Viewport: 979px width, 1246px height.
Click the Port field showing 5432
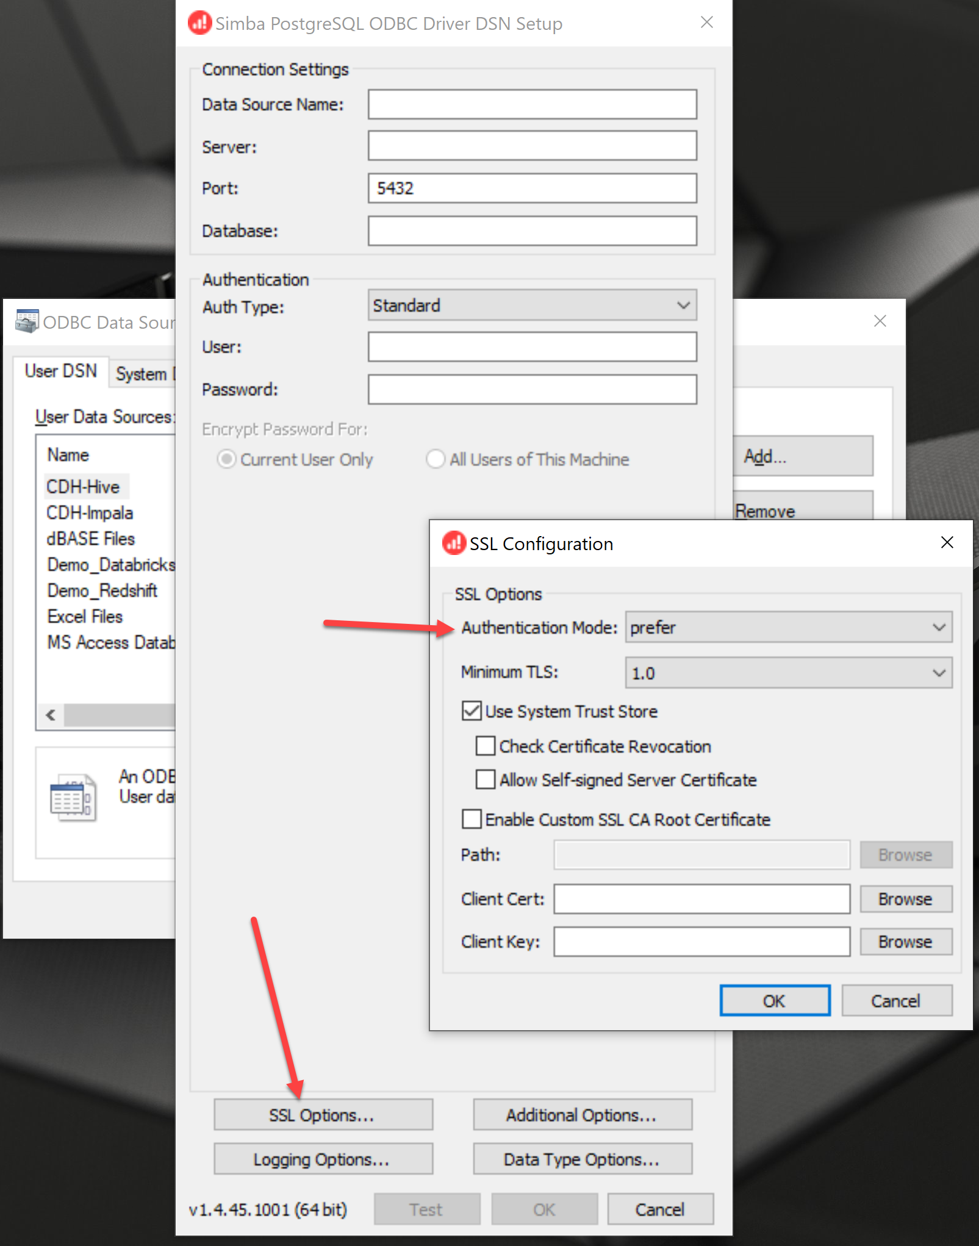click(532, 188)
